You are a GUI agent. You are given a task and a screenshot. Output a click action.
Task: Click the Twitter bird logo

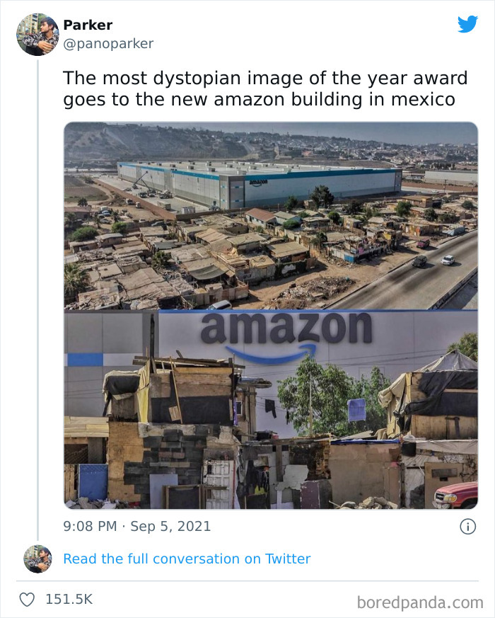pyautogui.click(x=467, y=24)
